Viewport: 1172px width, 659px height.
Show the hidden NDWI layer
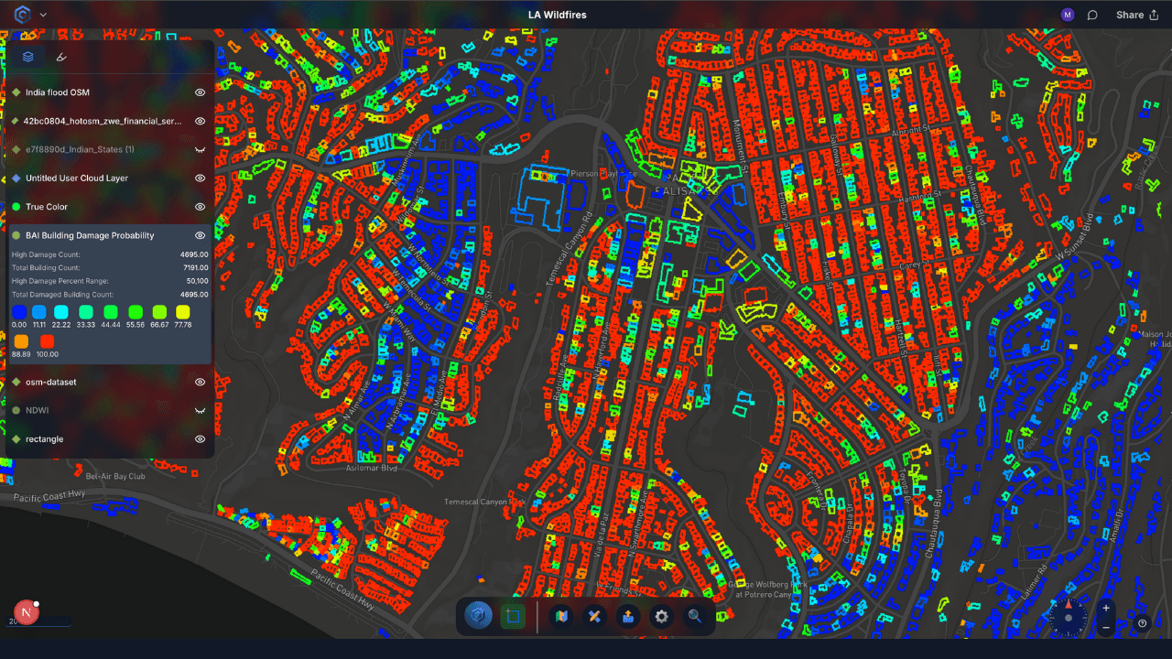200,411
